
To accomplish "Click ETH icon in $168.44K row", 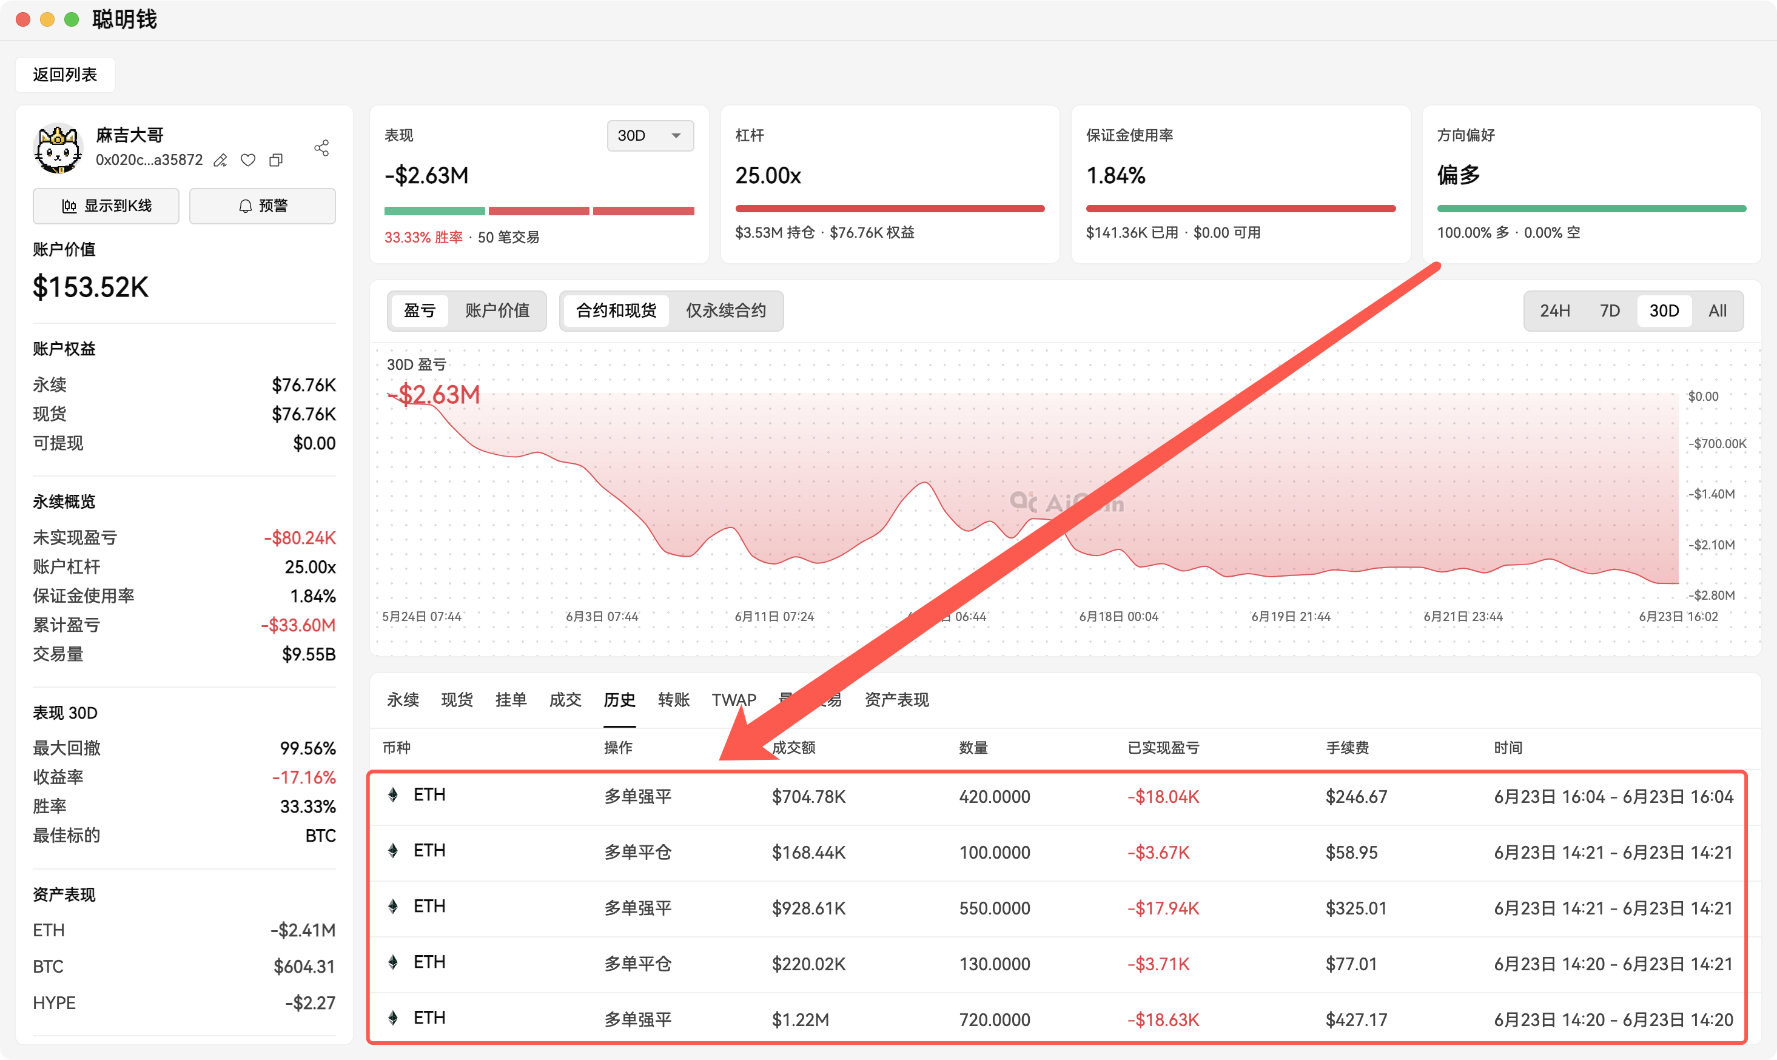I will point(393,851).
